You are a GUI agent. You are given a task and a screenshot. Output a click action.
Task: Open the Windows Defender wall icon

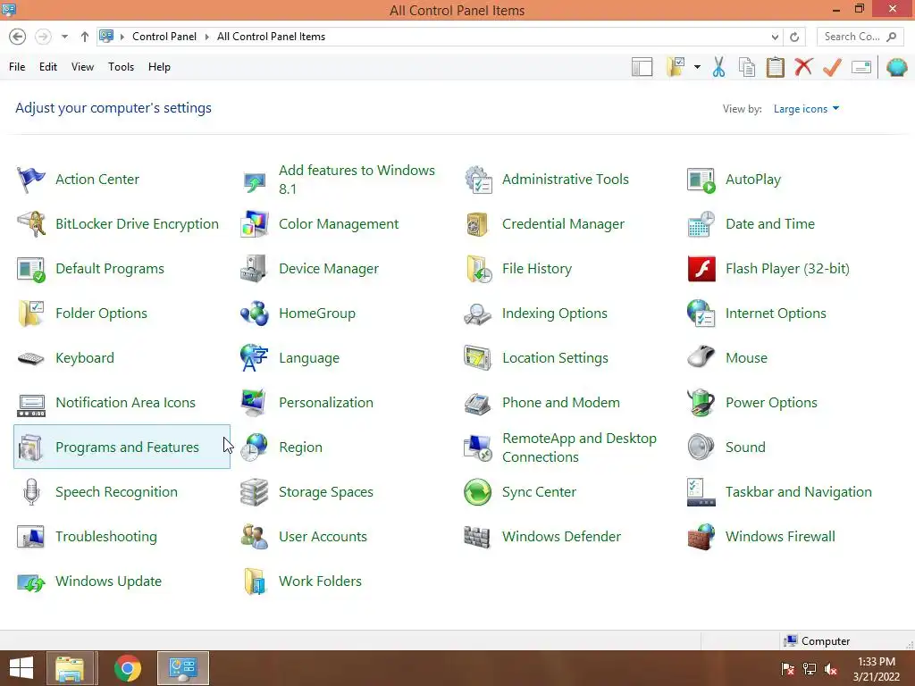point(477,537)
